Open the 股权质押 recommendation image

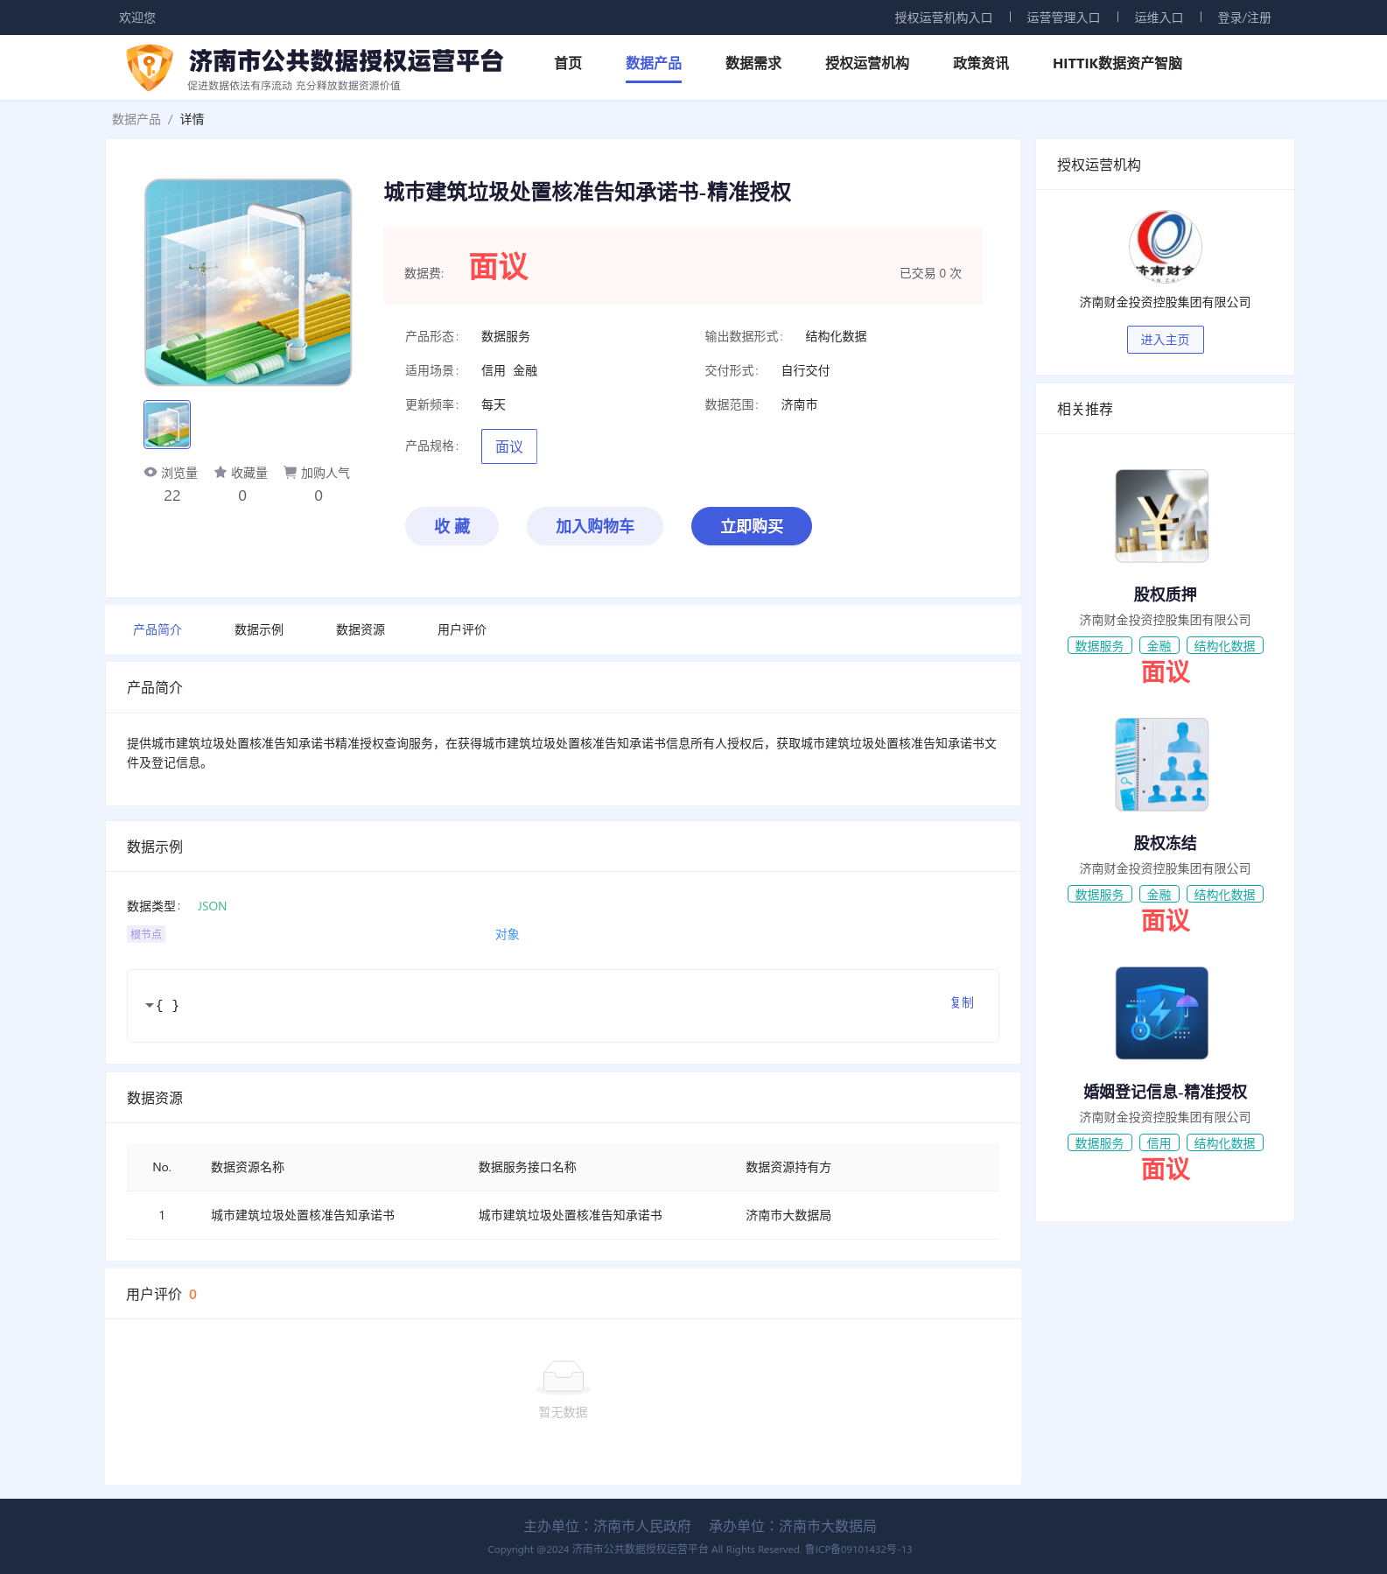click(x=1162, y=516)
